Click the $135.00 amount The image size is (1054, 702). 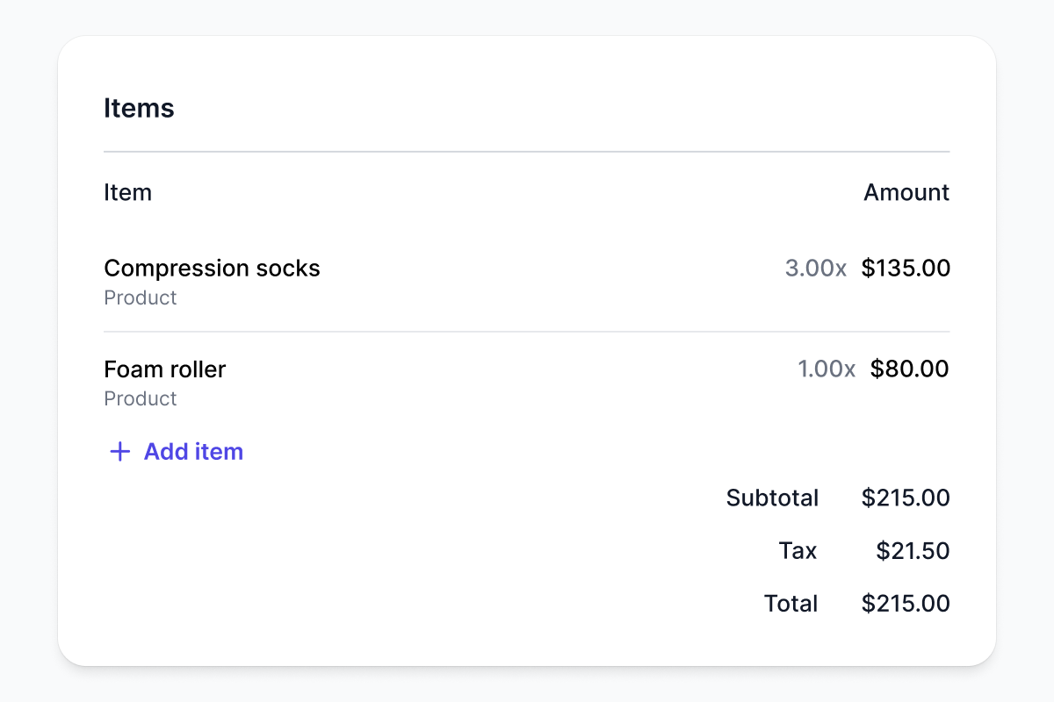[x=906, y=268]
